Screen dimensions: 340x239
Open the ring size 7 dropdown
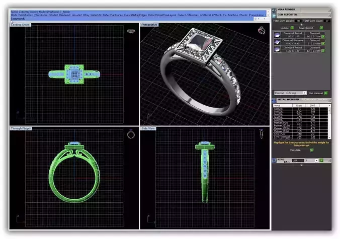316,161
